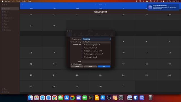Click "What am I feeling right now?" line

91,45
